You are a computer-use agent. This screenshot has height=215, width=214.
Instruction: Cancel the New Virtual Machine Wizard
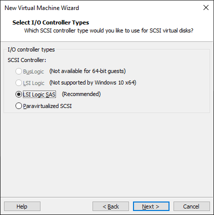pyautogui.click(x=191, y=206)
